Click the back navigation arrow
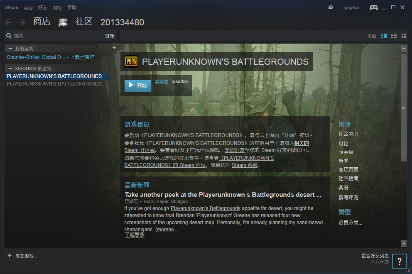The width and height of the screenshot is (412, 274). 9,22
